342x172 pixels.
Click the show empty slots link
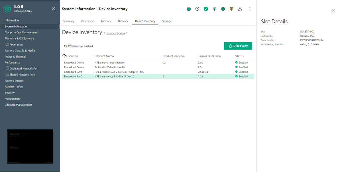pyautogui.click(x=115, y=33)
